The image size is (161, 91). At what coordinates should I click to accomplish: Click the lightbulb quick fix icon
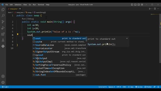tap(18, 34)
